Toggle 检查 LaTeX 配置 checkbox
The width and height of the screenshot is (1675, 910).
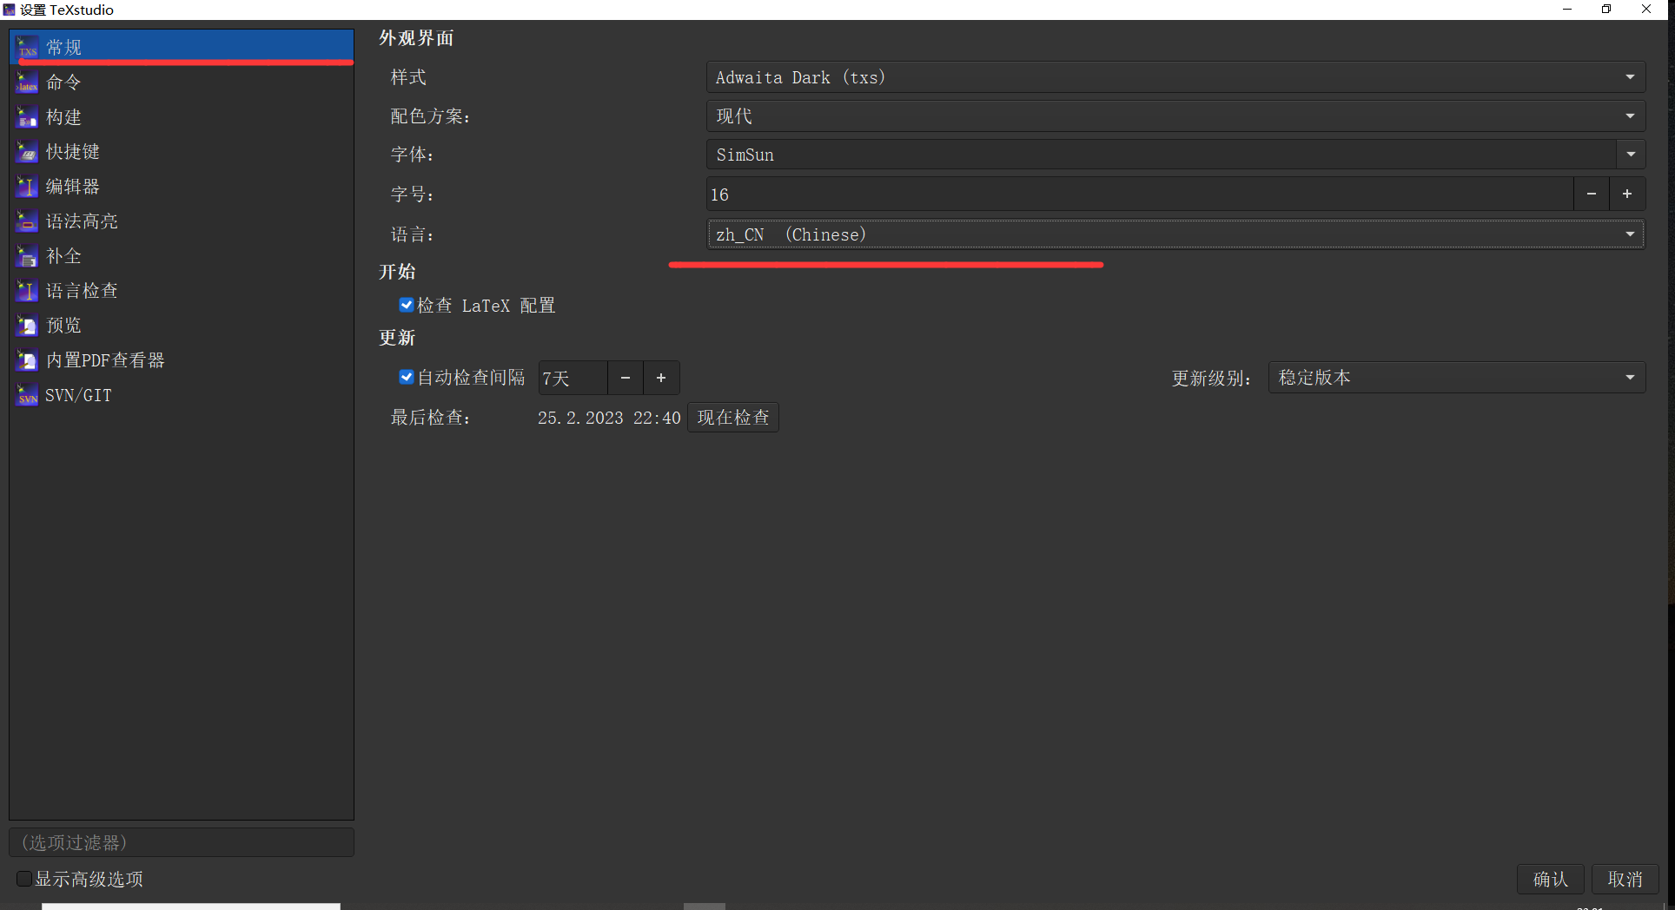(406, 305)
